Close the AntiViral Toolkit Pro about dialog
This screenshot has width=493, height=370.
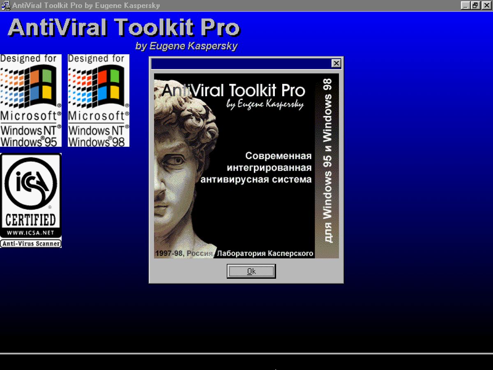coord(336,63)
